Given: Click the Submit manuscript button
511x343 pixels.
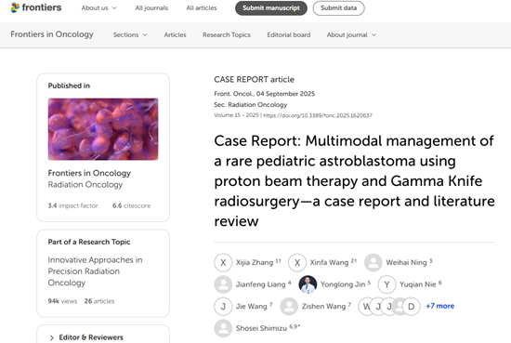Looking at the screenshot, I should 271,8.
